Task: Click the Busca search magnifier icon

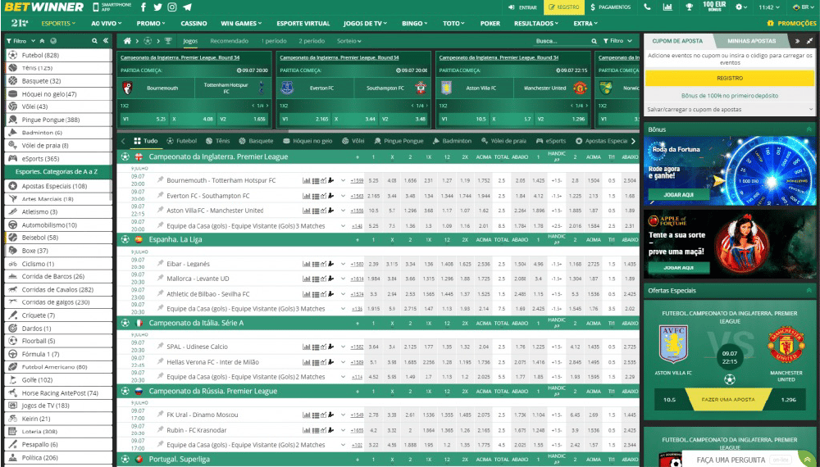Action: (594, 41)
